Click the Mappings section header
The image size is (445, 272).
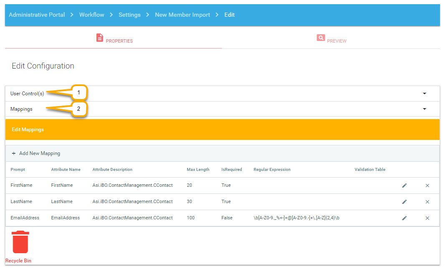coord(22,109)
